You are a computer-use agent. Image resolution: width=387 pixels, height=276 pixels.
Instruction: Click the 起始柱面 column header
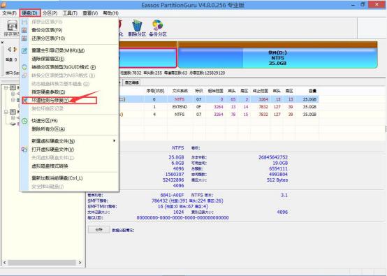coord(215,91)
